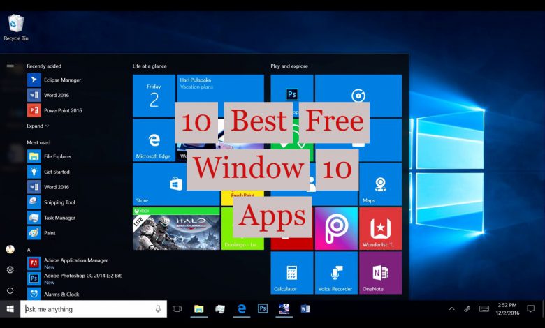This screenshot has width=545, height=328.
Task: Open the touch keyboard tray icon
Action: (x=484, y=308)
